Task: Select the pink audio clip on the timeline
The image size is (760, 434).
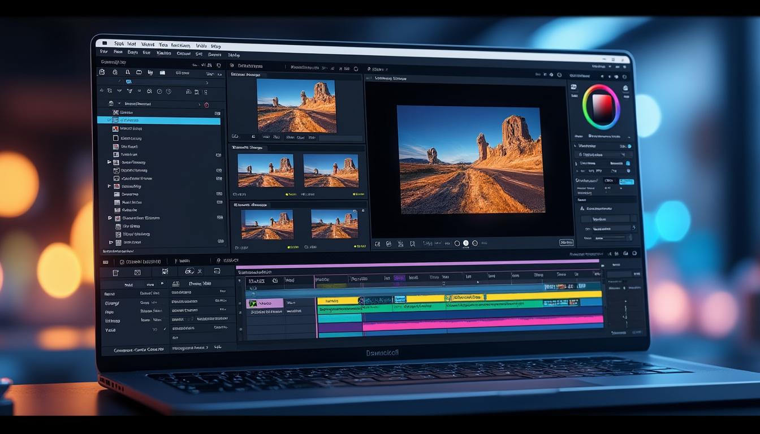Action: [482, 323]
